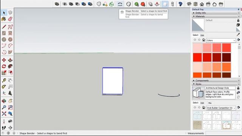Pick the Tape Measure tool

tap(4, 80)
